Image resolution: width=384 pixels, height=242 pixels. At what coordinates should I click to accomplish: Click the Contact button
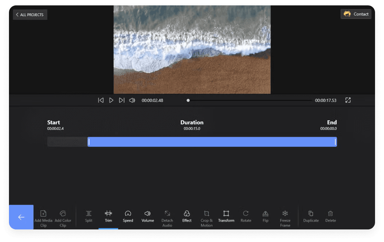point(356,14)
